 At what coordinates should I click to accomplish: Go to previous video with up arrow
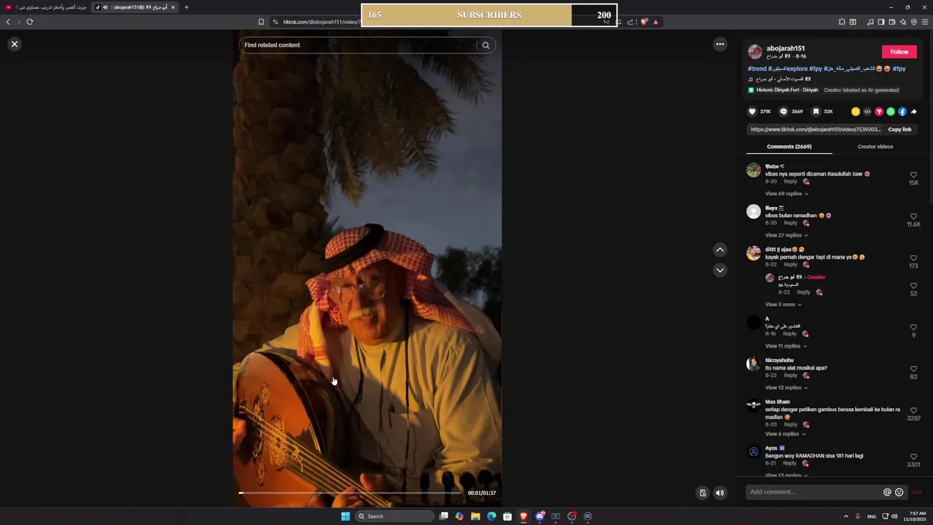(719, 249)
